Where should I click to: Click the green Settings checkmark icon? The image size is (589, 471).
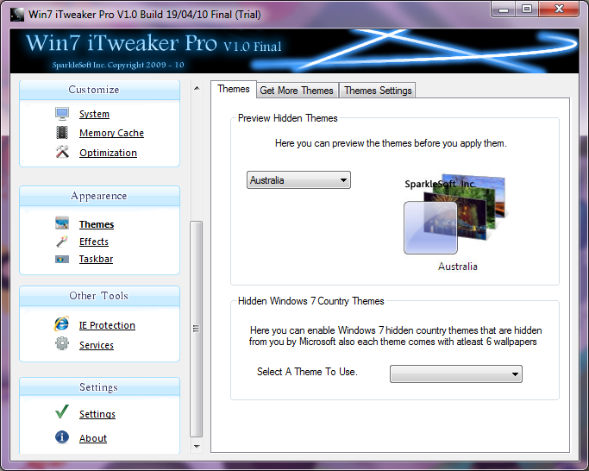62,411
